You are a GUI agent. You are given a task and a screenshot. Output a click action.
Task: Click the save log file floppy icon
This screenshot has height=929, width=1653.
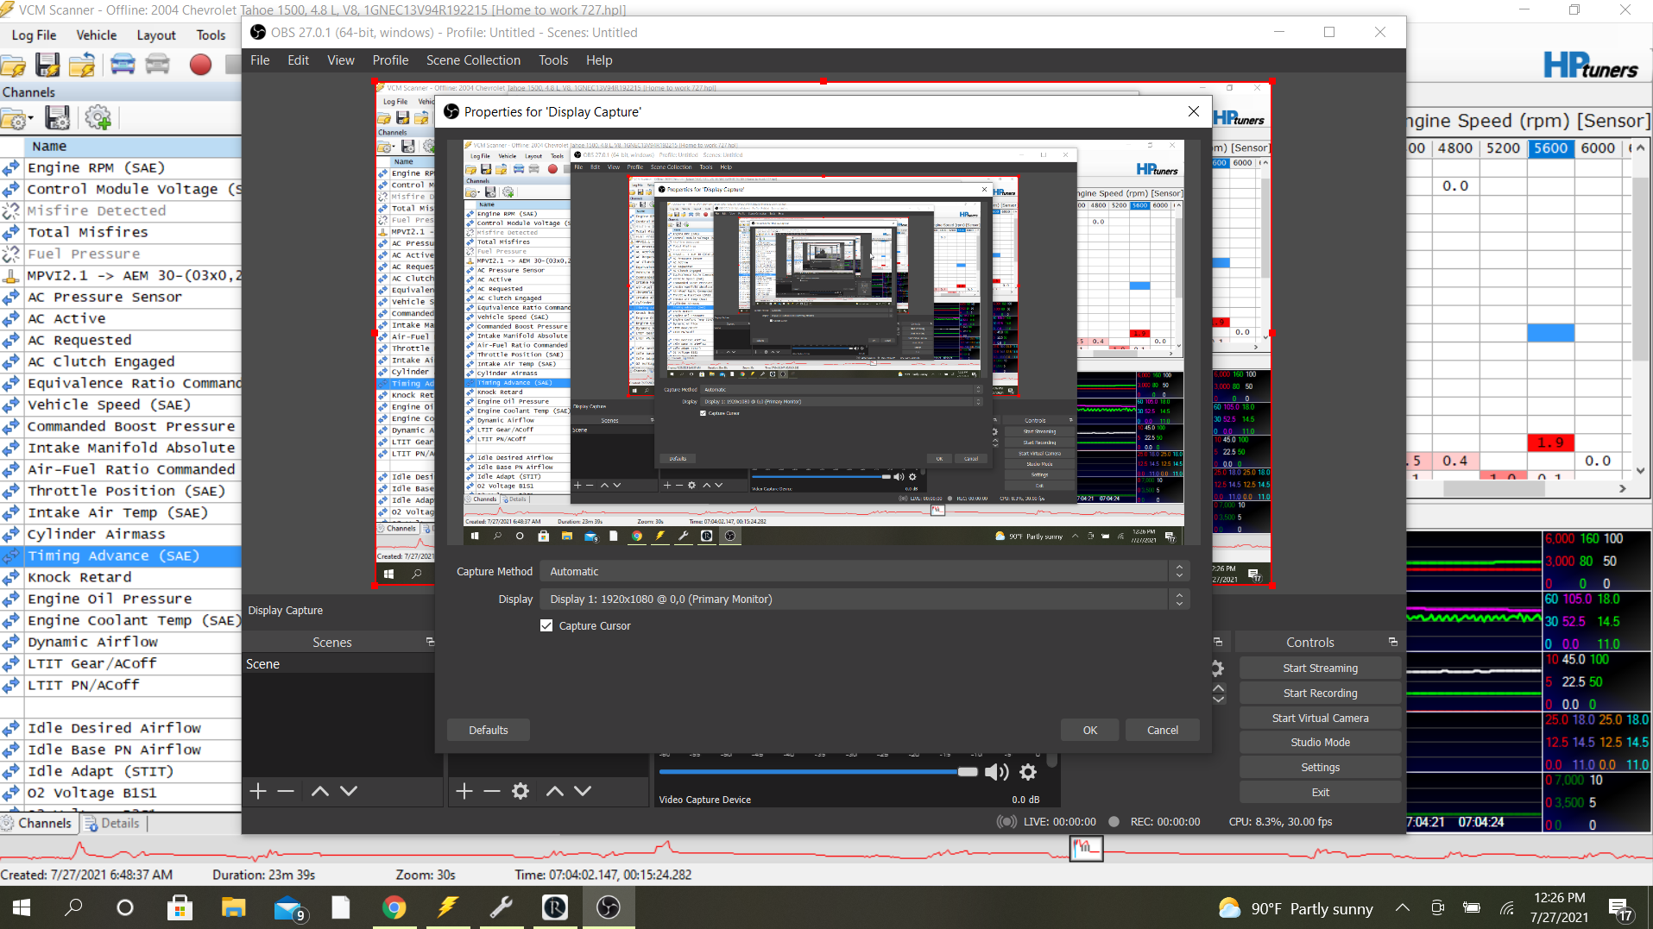pos(47,65)
